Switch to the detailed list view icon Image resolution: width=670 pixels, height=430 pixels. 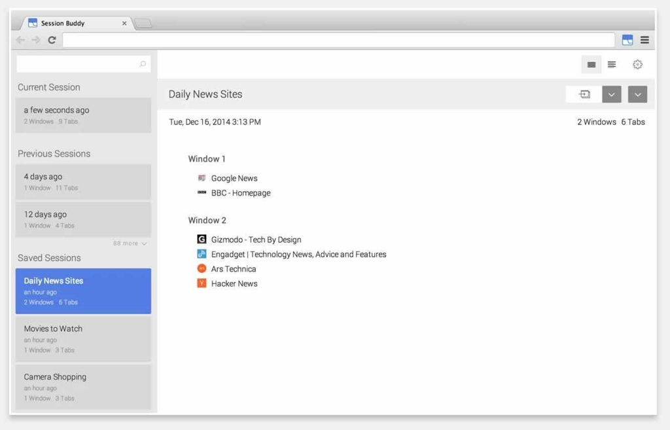(x=612, y=65)
